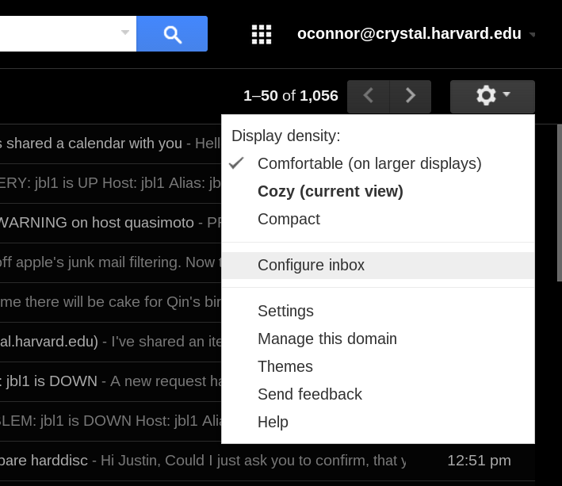Open the Google apps grid icon
562x486 pixels.
point(262,34)
